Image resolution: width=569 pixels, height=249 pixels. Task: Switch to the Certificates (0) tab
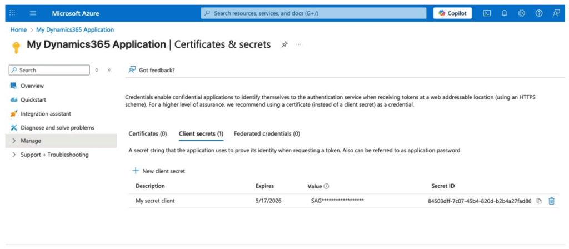[x=148, y=133]
